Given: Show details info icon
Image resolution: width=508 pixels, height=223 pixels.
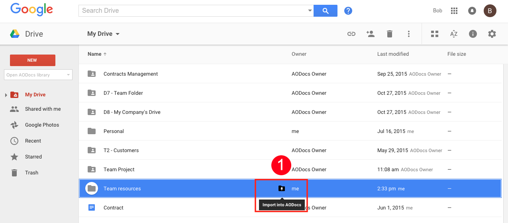Looking at the screenshot, I should click(473, 34).
